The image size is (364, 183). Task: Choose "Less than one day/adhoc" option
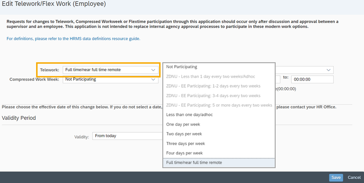(189, 115)
